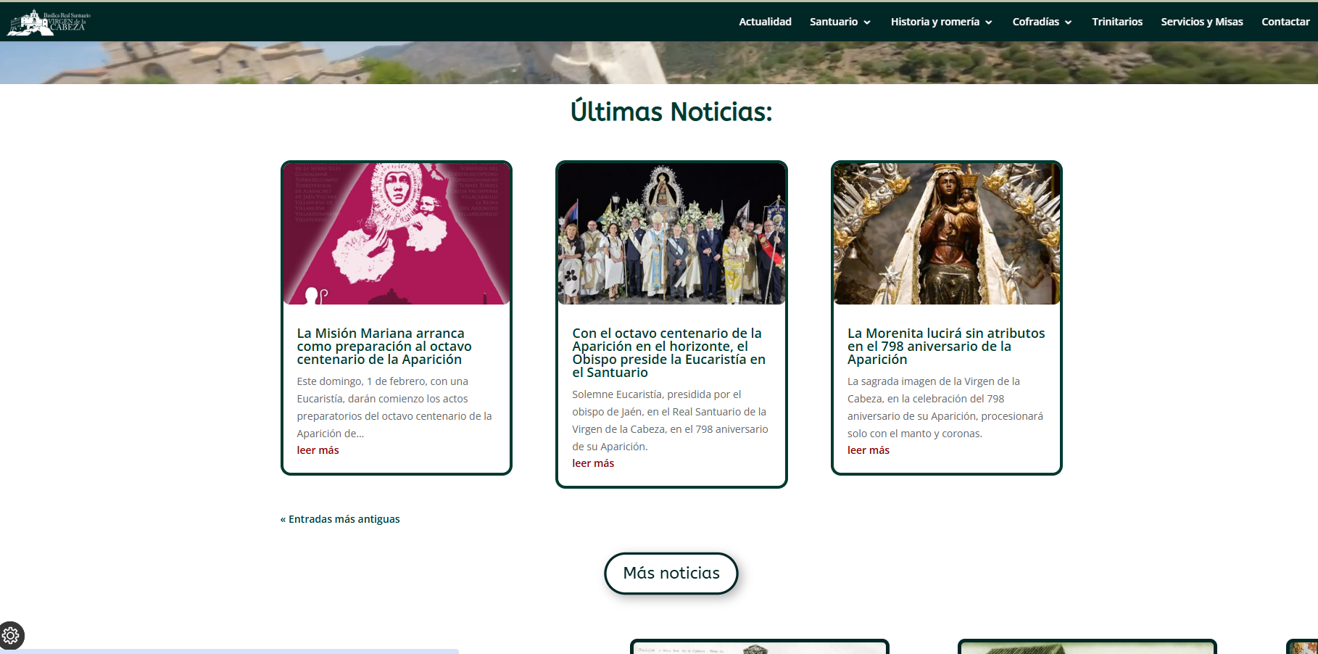This screenshot has width=1318, height=654.
Task: Open La Morenita lucirá sin atributos headline
Action: [945, 347]
